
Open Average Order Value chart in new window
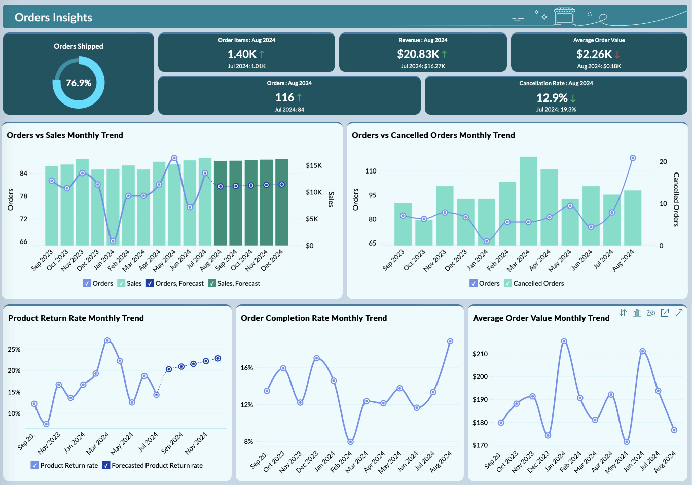665,313
